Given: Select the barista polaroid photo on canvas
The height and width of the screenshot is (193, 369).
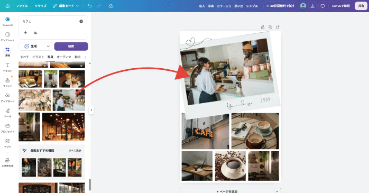Looking at the screenshot, I should (227, 72).
